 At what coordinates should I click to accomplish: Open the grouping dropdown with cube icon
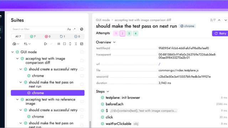click(x=16, y=44)
